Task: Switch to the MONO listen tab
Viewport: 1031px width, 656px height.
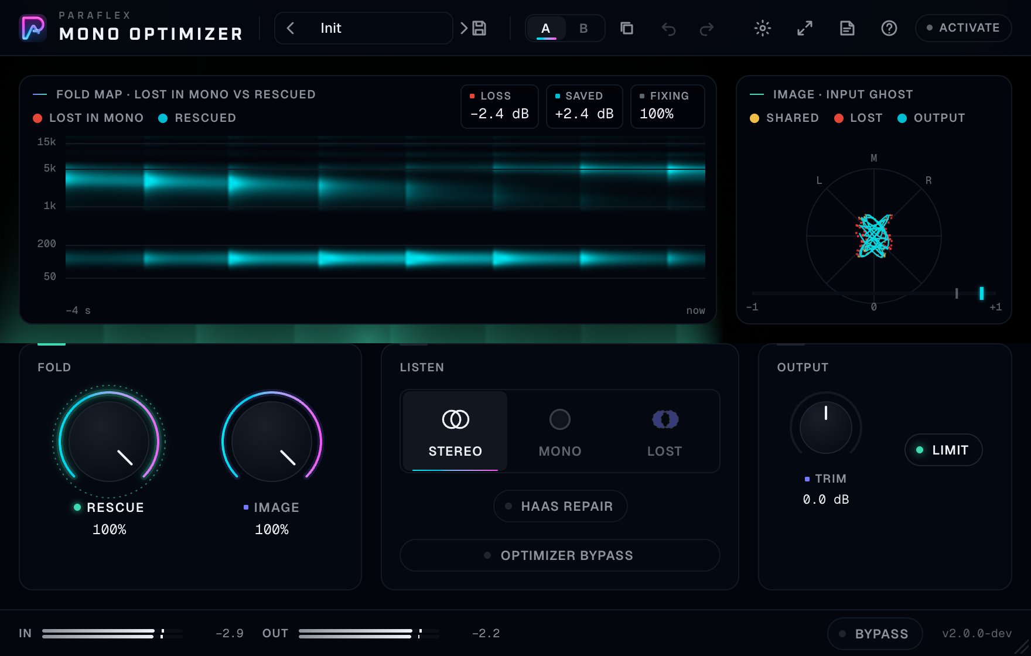Action: coord(560,432)
